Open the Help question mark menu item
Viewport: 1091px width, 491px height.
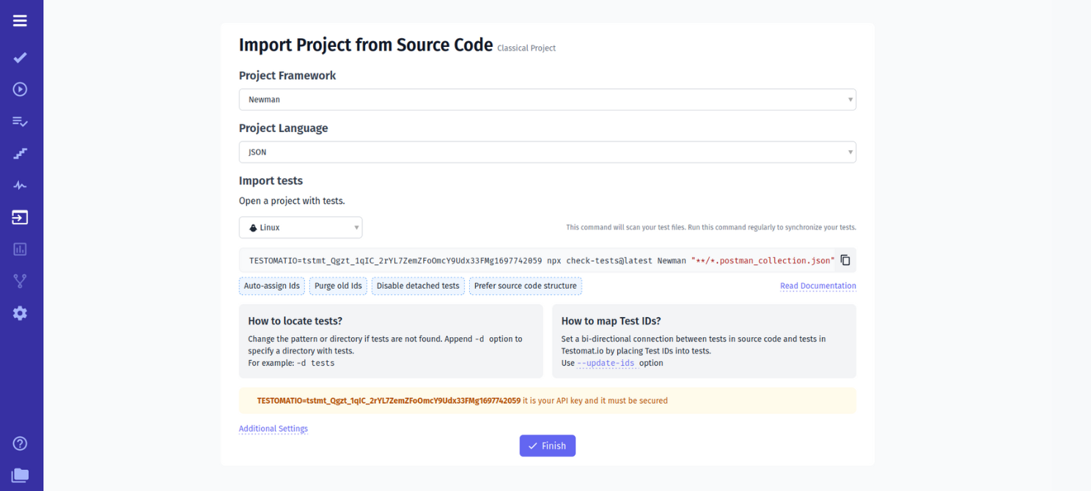click(x=20, y=443)
